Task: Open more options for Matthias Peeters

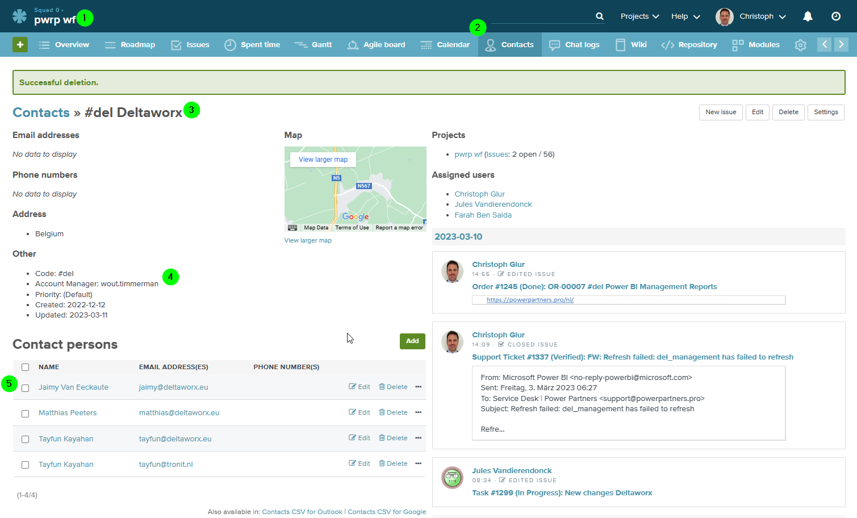Action: (419, 412)
